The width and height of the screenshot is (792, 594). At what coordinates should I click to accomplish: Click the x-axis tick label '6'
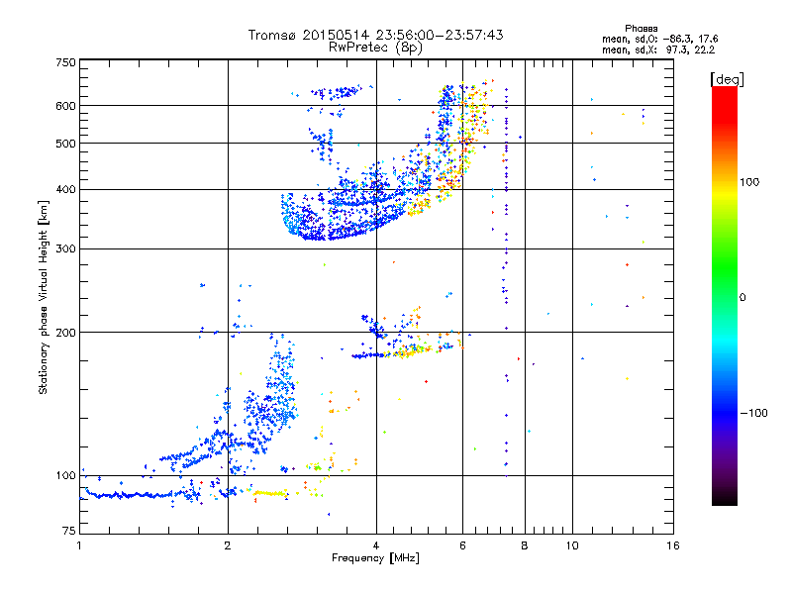point(462,545)
